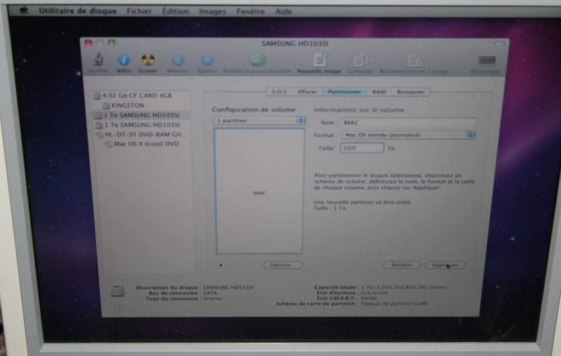
Task: Open the Infos toolbar icon
Action: pyautogui.click(x=124, y=59)
